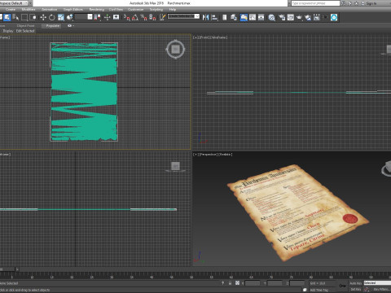Click Set Key button
The width and height of the screenshot is (391, 293).
tap(355, 290)
